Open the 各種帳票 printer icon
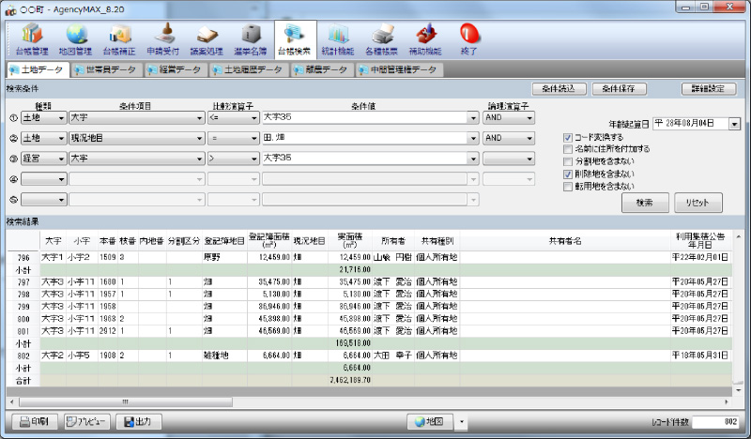The width and height of the screenshot is (751, 439). (x=381, y=38)
